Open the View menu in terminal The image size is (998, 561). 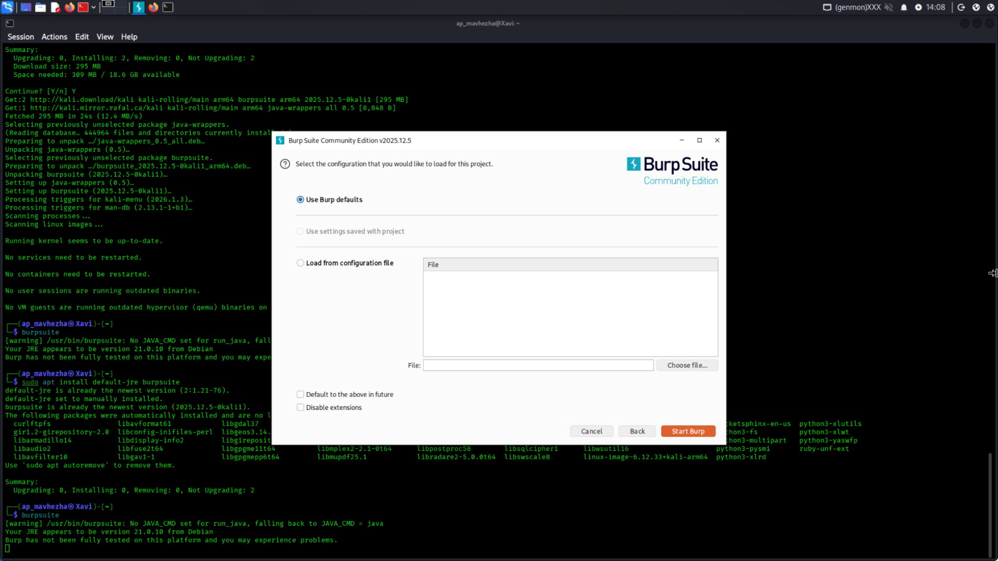105,37
